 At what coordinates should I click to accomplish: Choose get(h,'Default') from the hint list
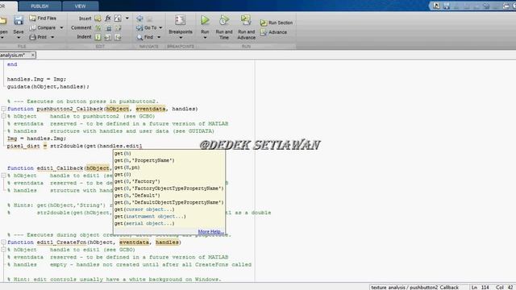137,195
